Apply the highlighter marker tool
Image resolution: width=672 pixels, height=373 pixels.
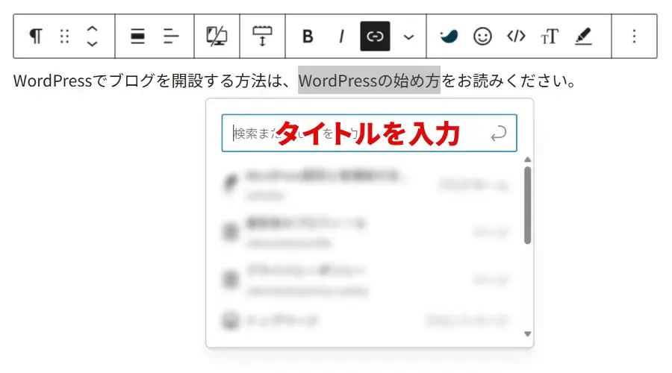click(x=583, y=37)
